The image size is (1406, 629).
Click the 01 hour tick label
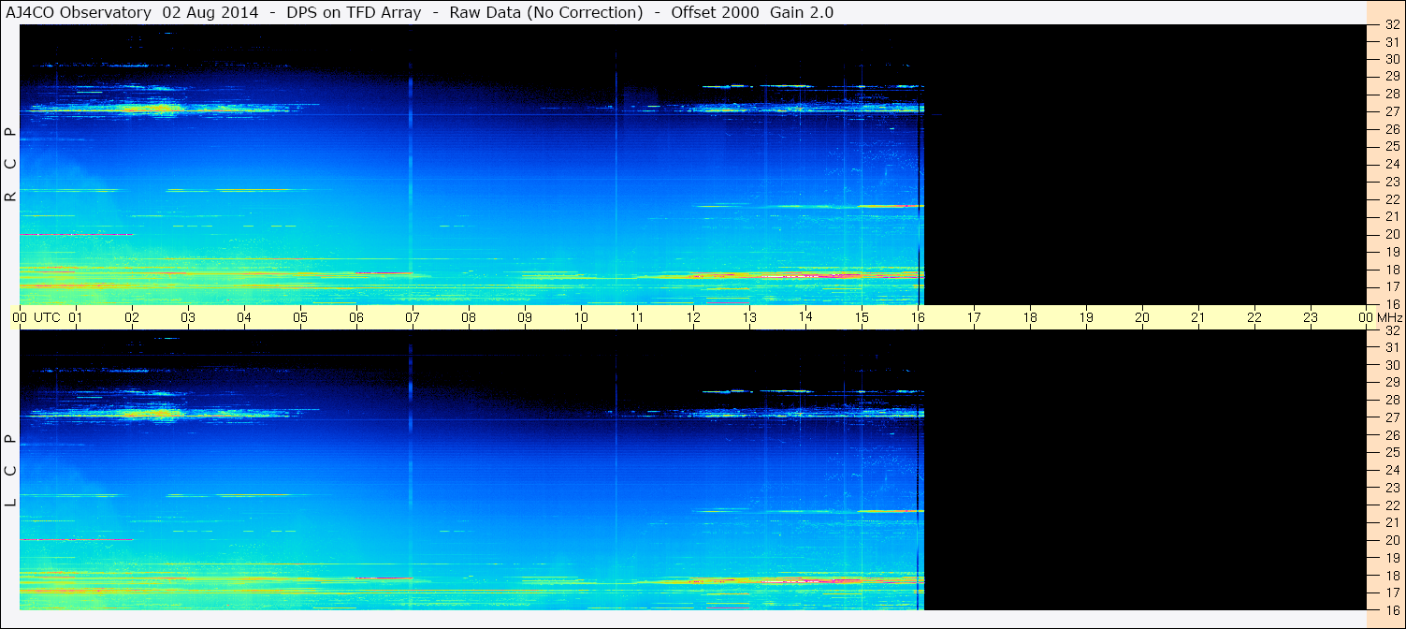point(76,317)
